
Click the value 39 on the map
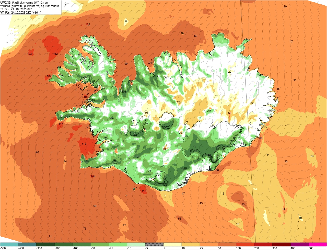[164, 149]
